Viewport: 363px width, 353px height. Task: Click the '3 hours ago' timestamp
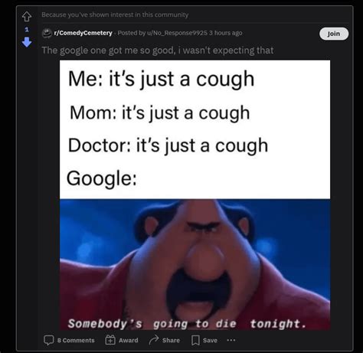click(226, 33)
